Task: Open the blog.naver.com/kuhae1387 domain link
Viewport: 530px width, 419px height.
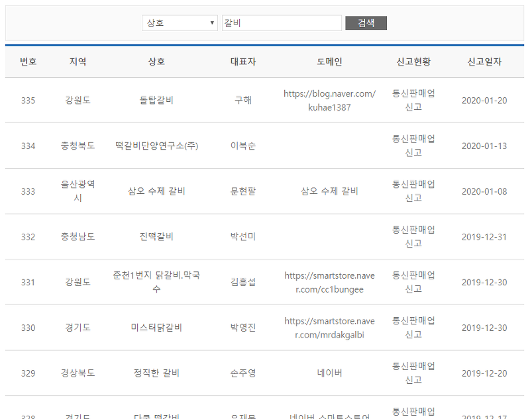Action: 329,101
